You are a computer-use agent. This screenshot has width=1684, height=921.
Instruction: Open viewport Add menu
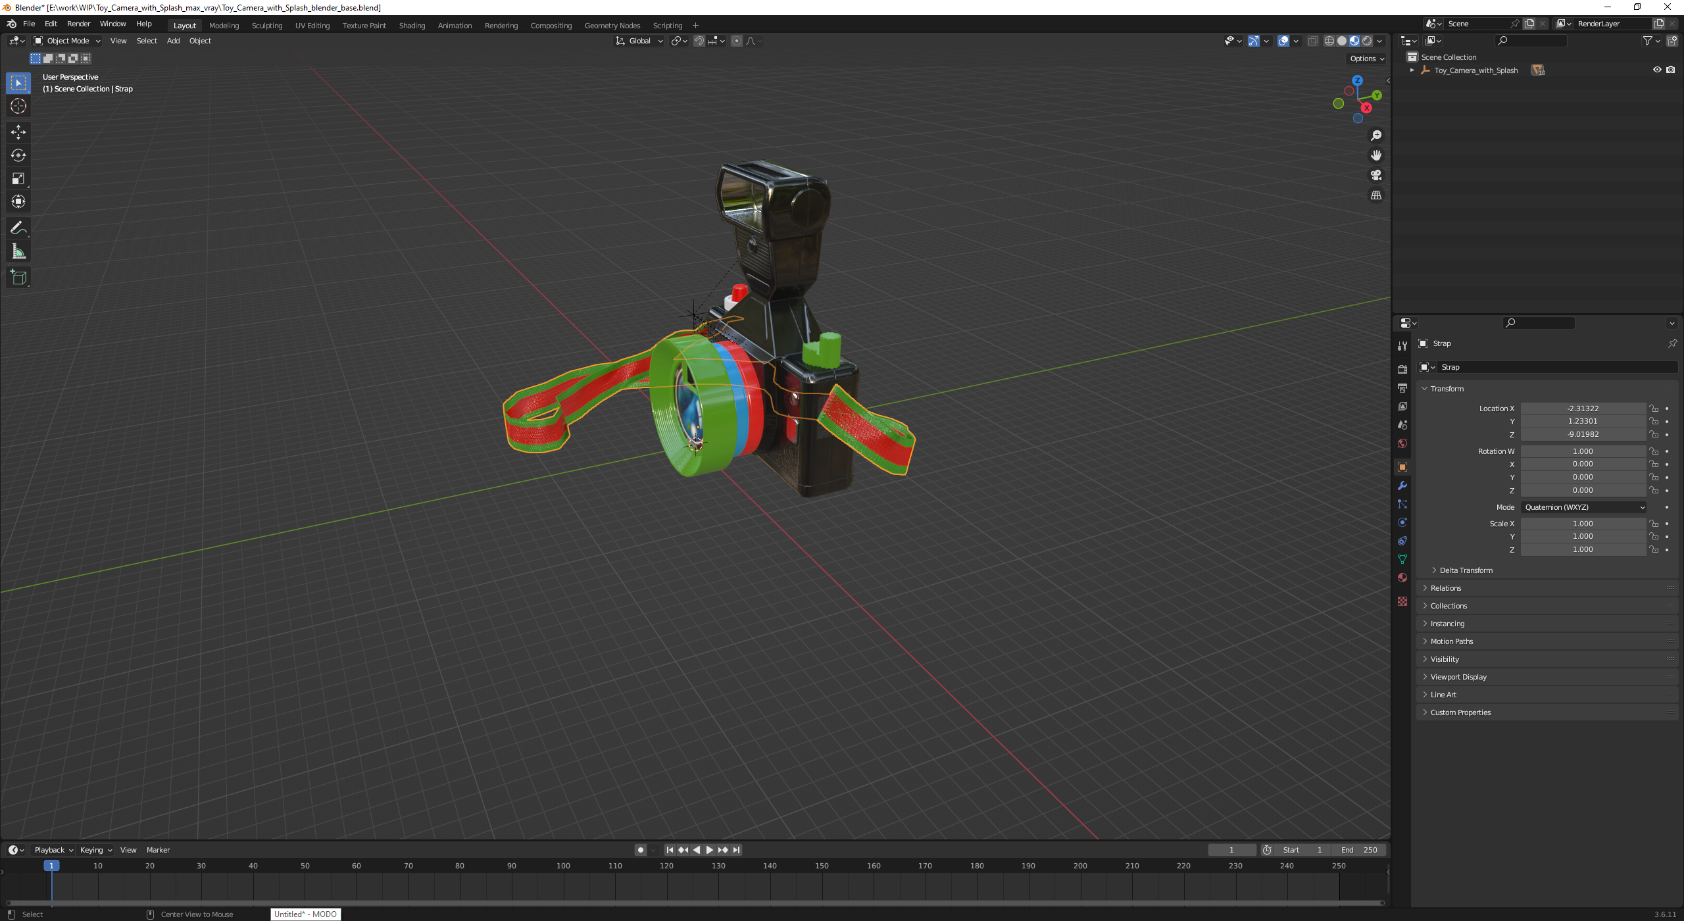point(173,41)
